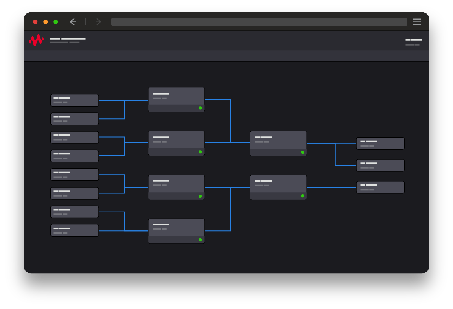Select the bottommost node in the leftmost column

coord(74,230)
